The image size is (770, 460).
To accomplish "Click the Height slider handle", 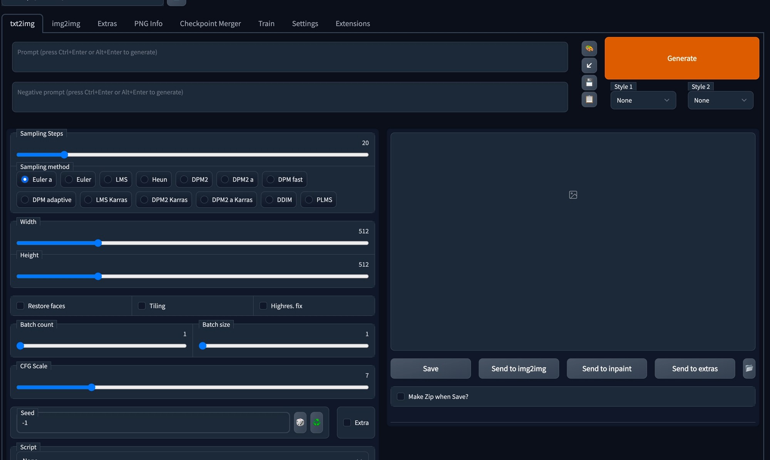I will [98, 276].
